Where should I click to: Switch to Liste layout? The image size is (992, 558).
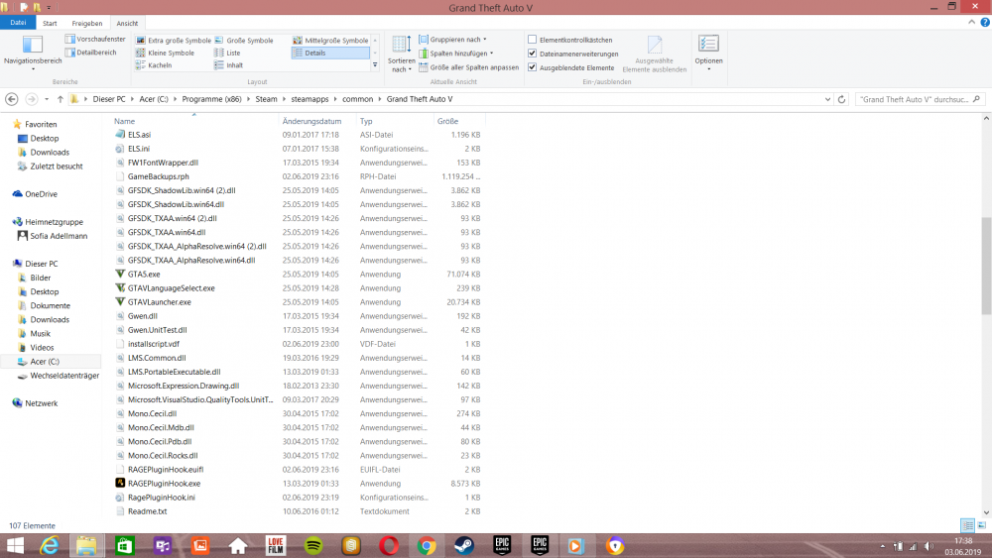pos(228,54)
